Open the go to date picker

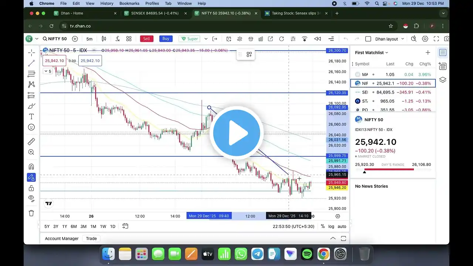point(125,226)
